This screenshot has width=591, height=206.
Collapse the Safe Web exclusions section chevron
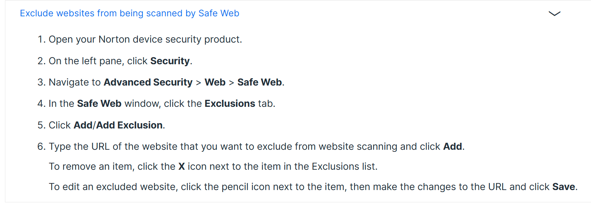pyautogui.click(x=554, y=14)
